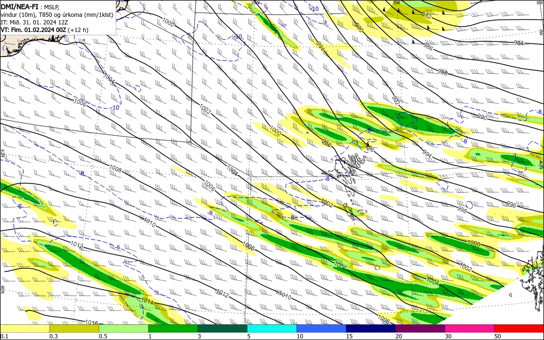Viewport: 544px width, 340px height.
Task: Click the '982' isobar label
Action: click(426, 16)
